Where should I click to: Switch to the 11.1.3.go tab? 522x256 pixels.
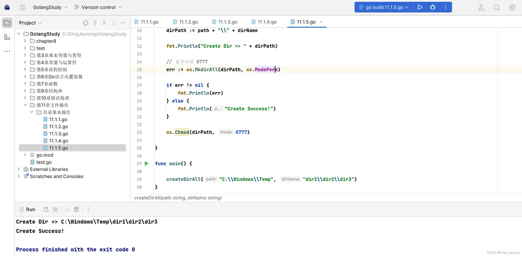[224, 22]
